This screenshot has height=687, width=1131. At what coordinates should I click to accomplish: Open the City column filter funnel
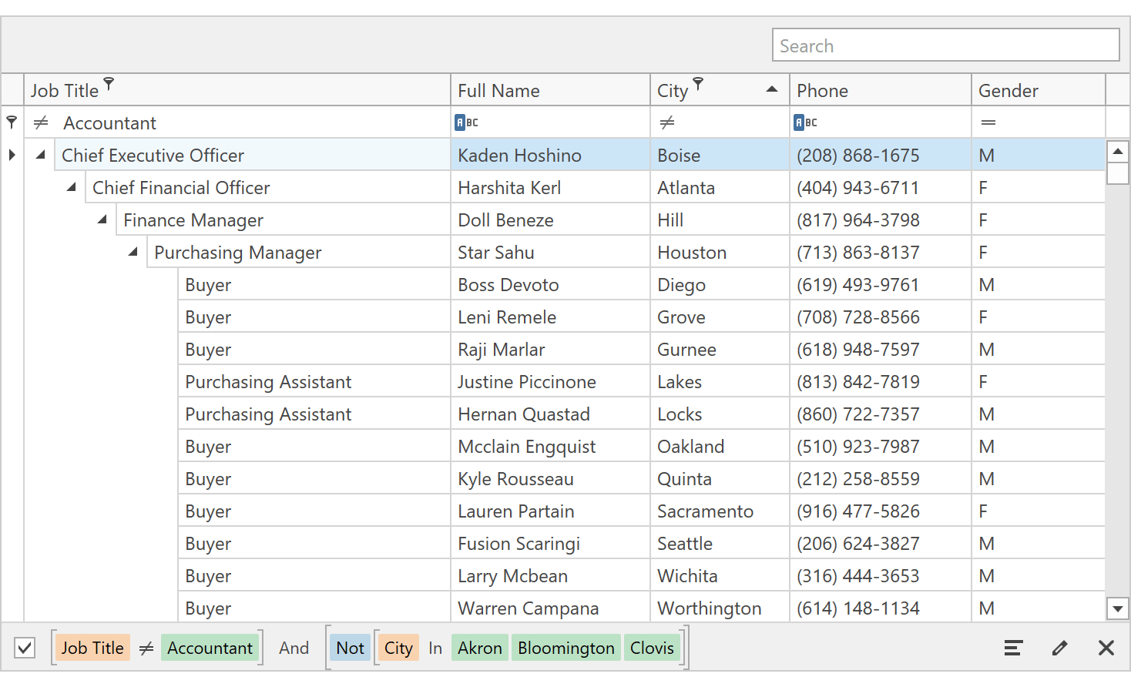[x=698, y=83]
